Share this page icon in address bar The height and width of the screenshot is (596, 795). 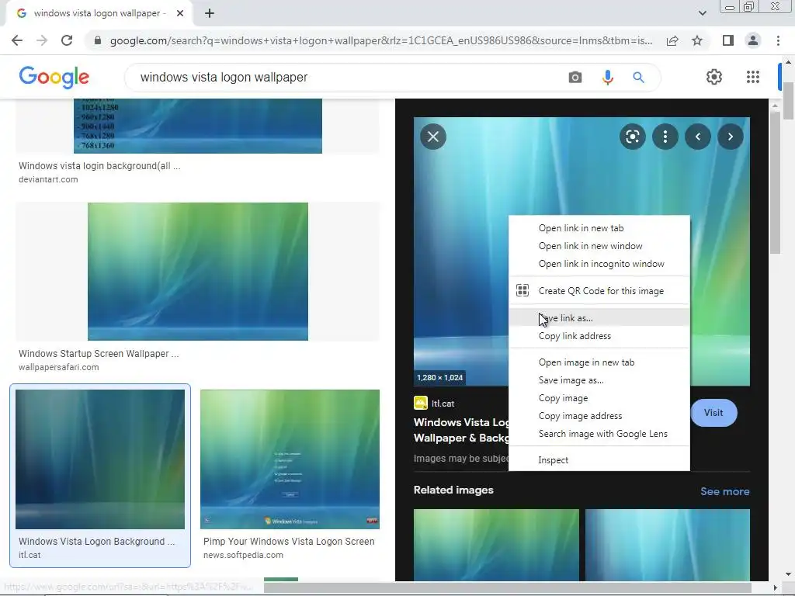click(x=672, y=40)
